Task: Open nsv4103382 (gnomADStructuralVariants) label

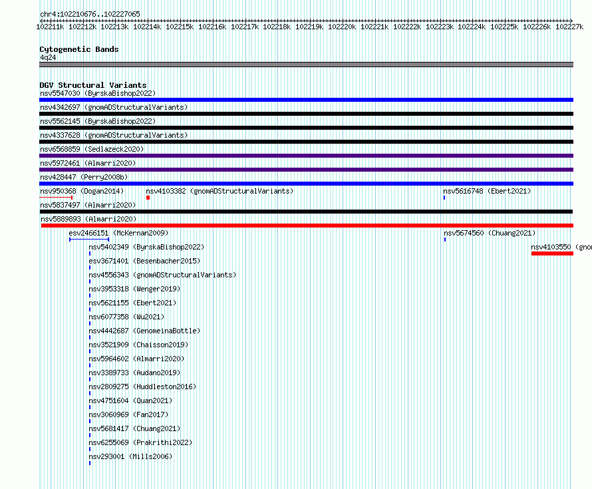Action: click(x=220, y=191)
